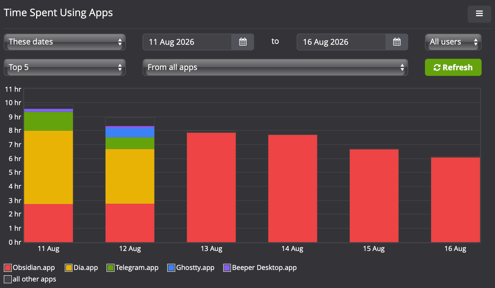Click the 11 Aug 2026 start date field

[187, 42]
